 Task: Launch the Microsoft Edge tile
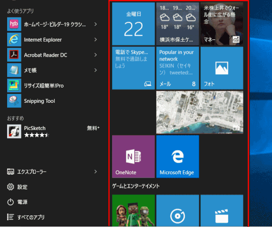(x=178, y=156)
